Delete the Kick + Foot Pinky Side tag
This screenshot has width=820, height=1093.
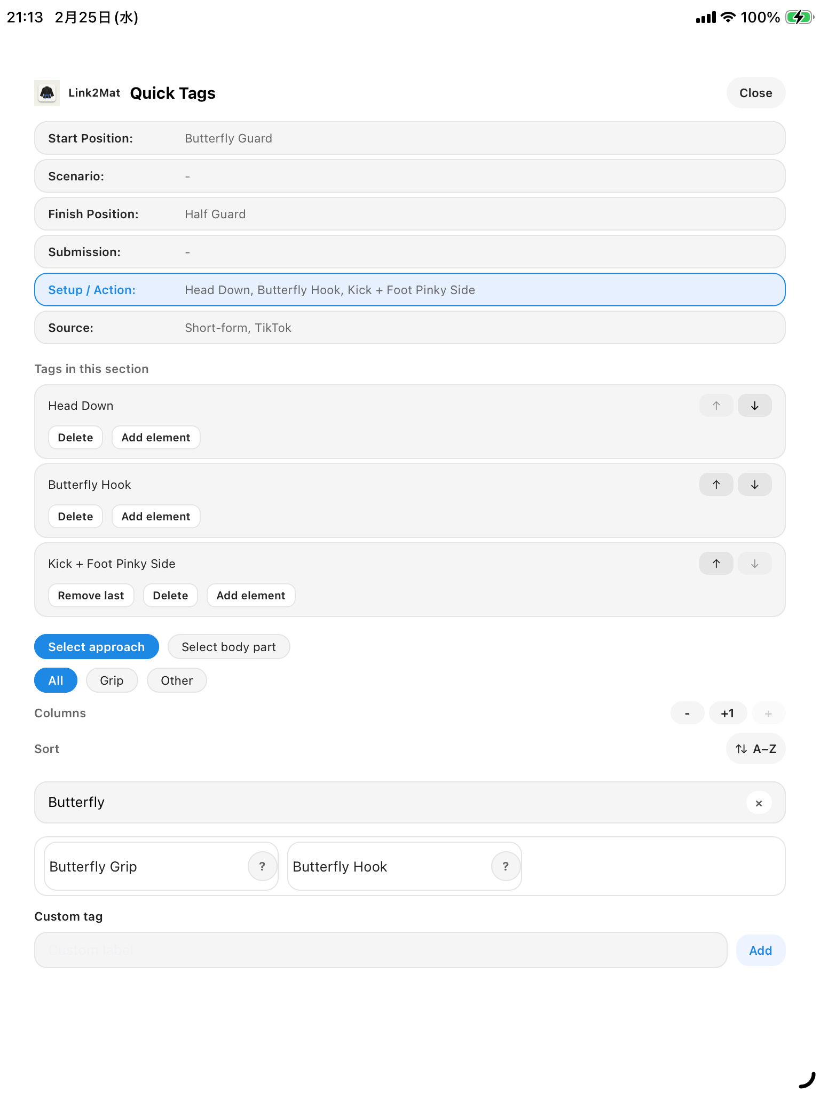170,596
